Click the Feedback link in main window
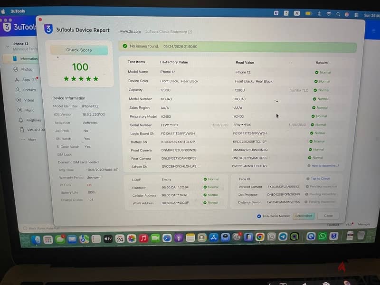 tap(333, 225)
